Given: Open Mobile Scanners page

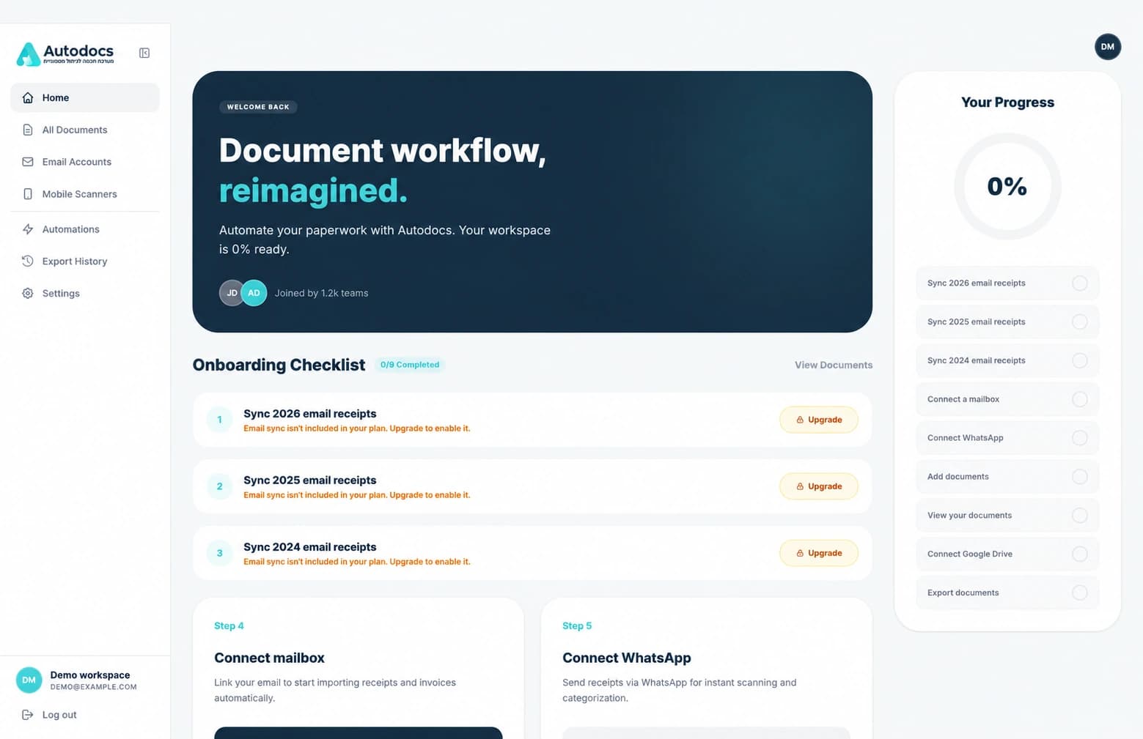Looking at the screenshot, I should coord(85,194).
